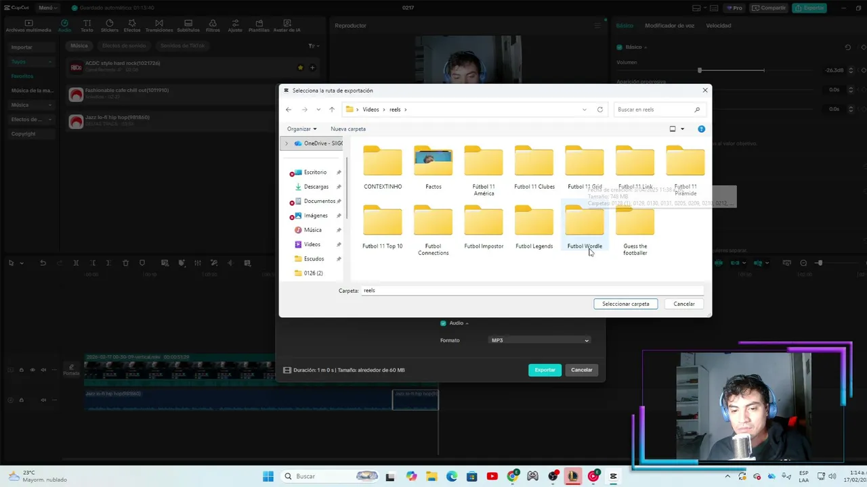Click the undo icon in timeline toolbar
The width and height of the screenshot is (867, 487).
tap(43, 263)
